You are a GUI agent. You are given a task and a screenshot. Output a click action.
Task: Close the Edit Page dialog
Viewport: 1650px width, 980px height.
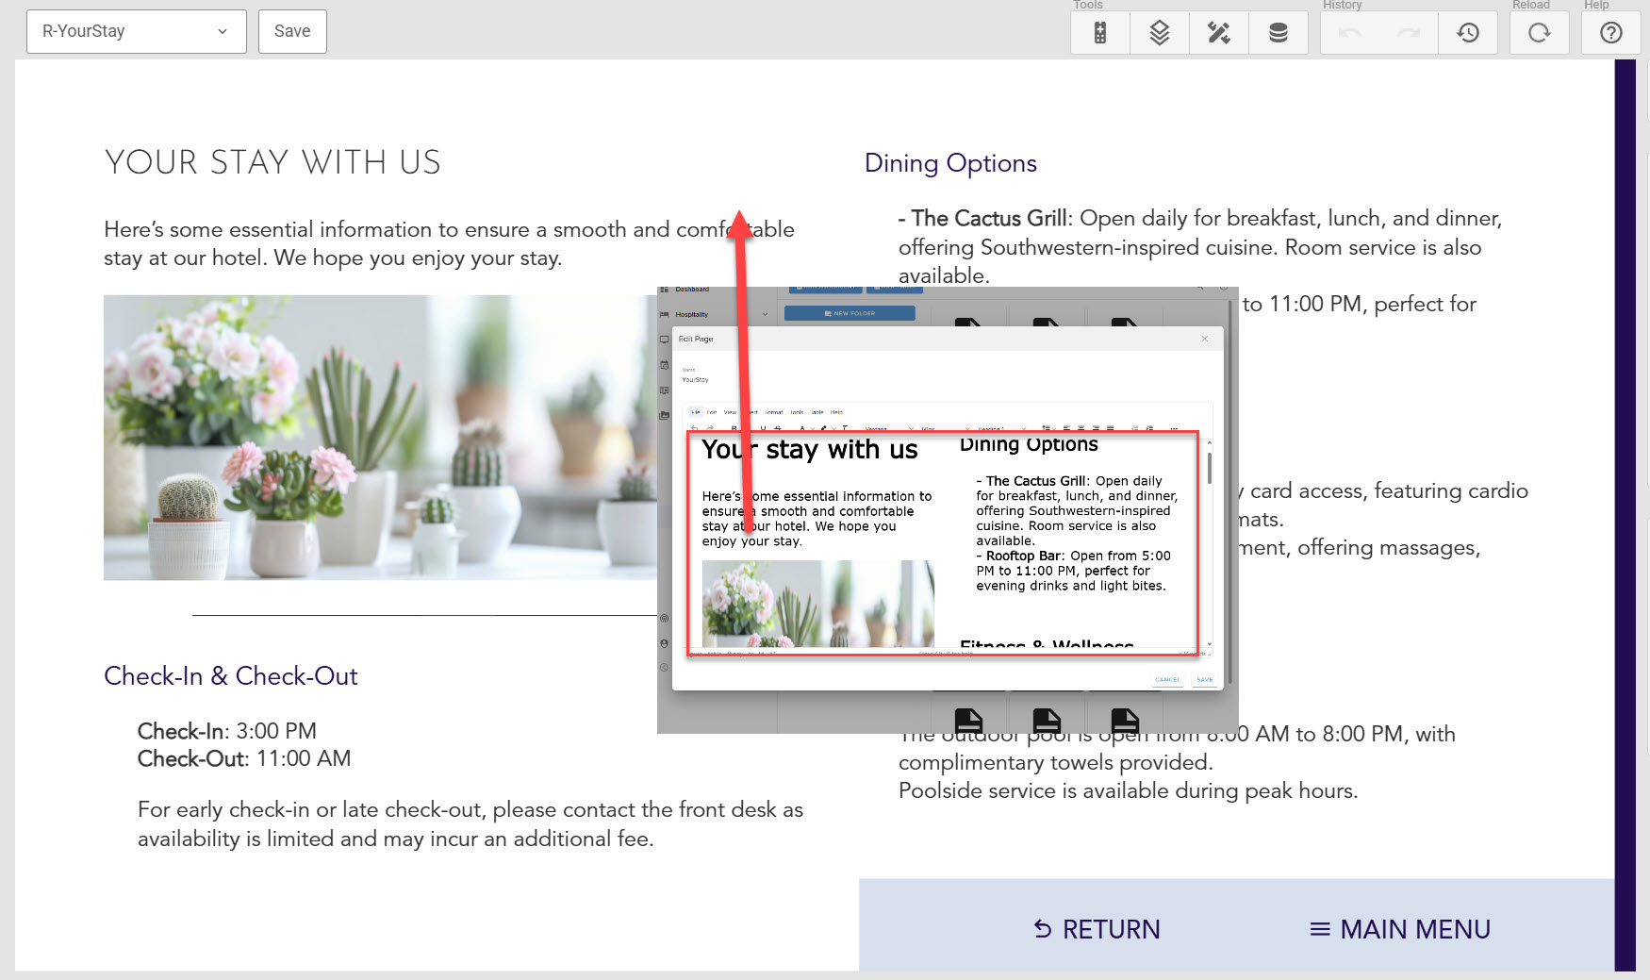coord(1204,339)
